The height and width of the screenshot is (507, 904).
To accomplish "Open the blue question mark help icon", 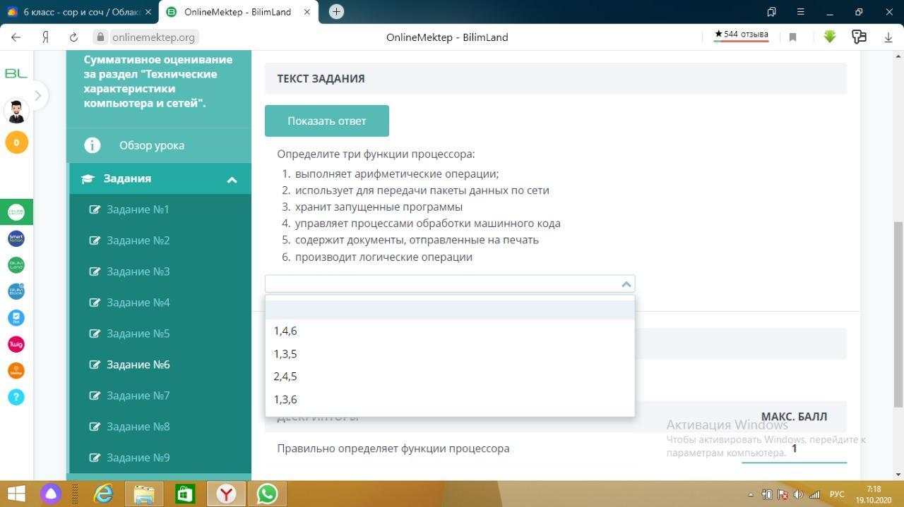I will pos(16,397).
